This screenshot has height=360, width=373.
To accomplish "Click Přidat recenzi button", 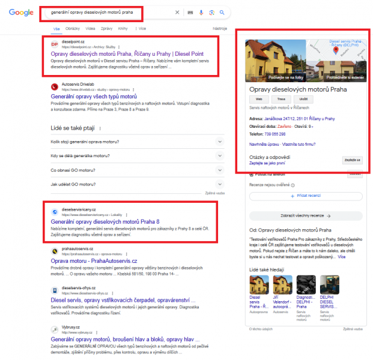I will point(306,196).
